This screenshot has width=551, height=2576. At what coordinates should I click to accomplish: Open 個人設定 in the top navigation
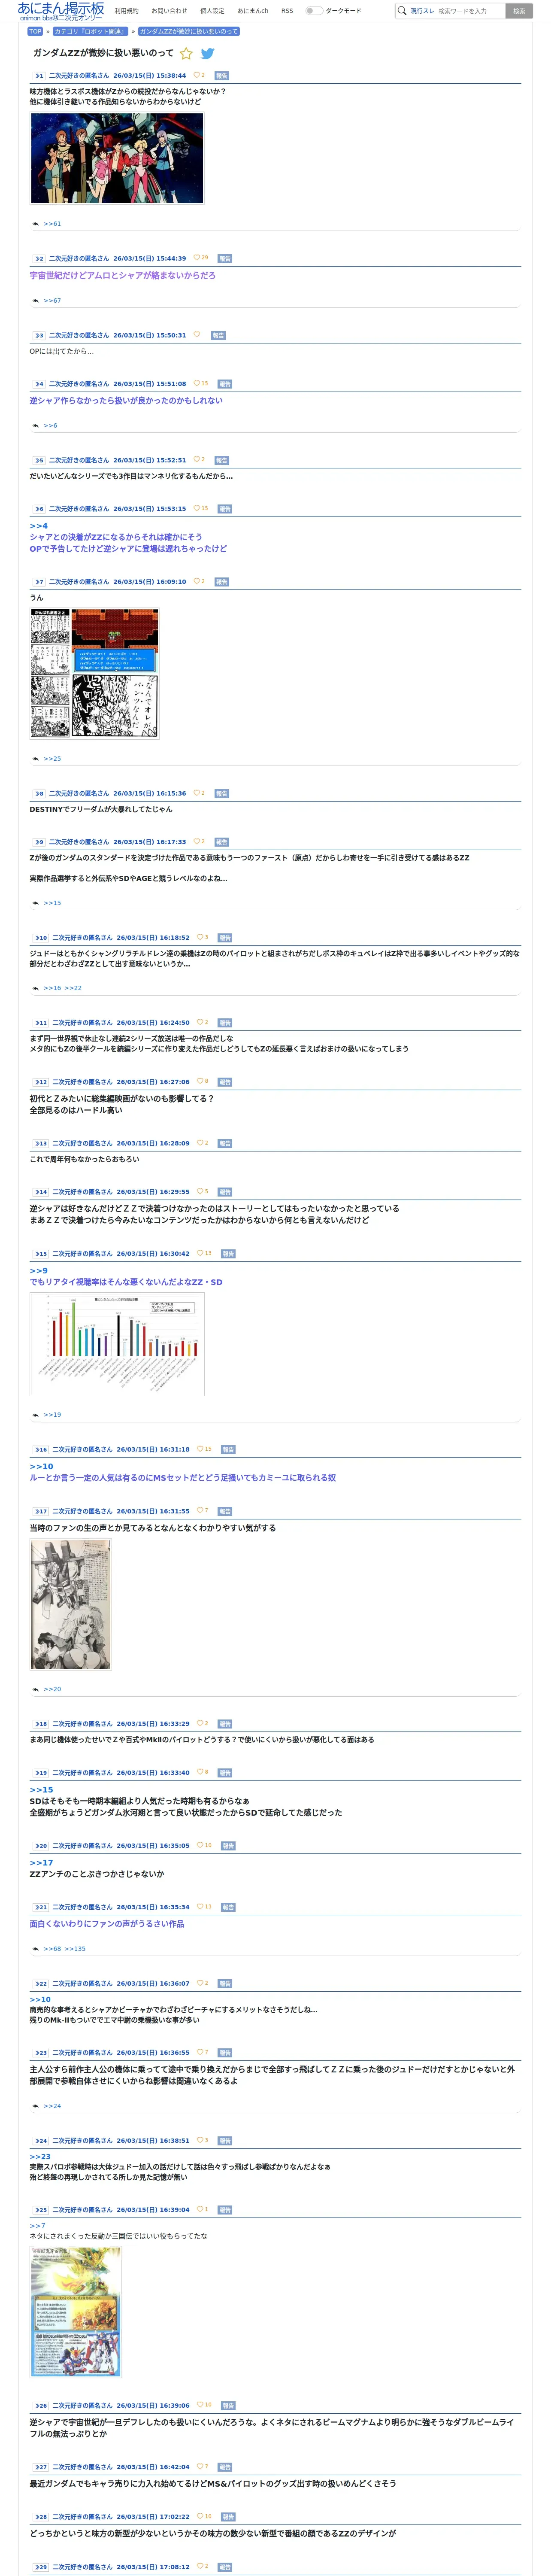click(212, 11)
